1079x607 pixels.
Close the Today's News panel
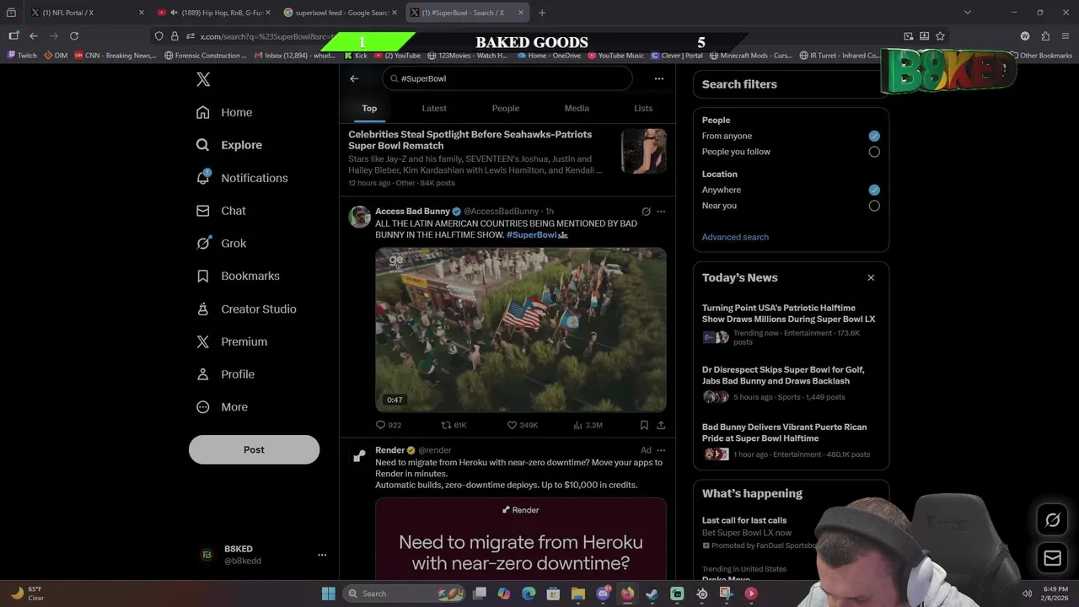(871, 277)
